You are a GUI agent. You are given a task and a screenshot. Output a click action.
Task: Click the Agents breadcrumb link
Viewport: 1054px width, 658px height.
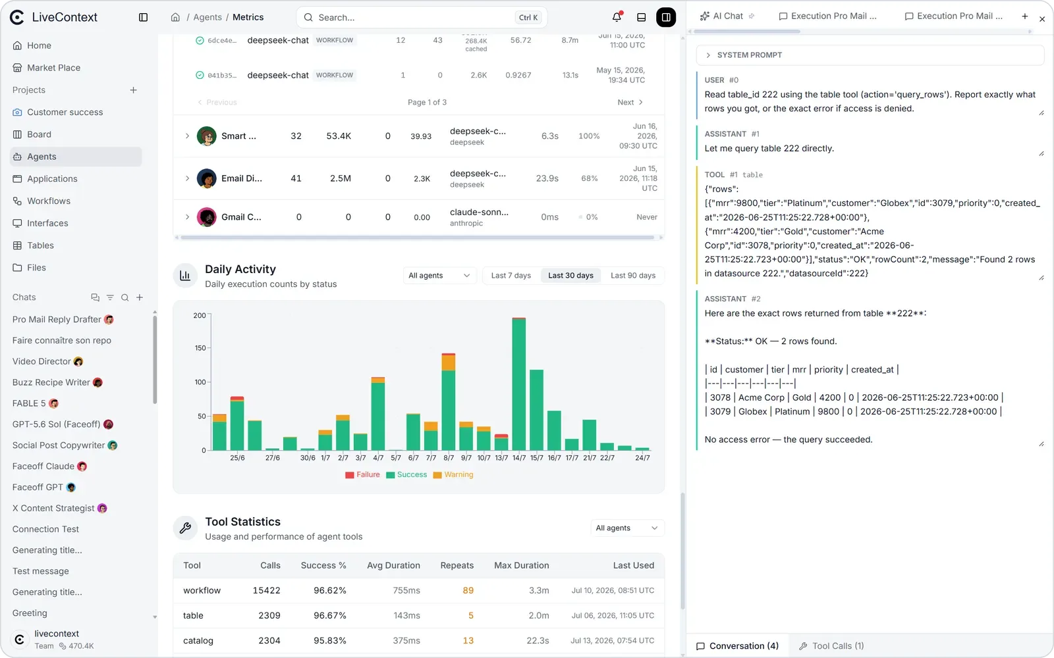tap(208, 17)
